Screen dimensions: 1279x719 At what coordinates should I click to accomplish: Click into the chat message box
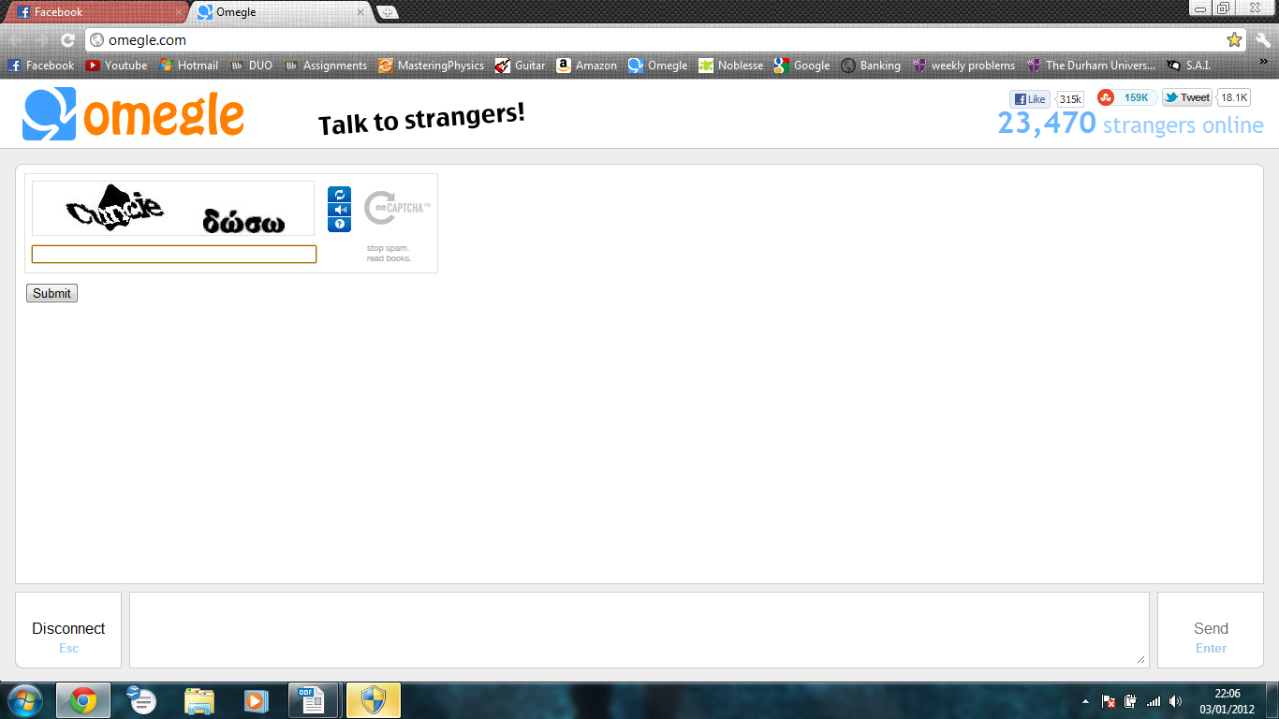click(x=639, y=629)
